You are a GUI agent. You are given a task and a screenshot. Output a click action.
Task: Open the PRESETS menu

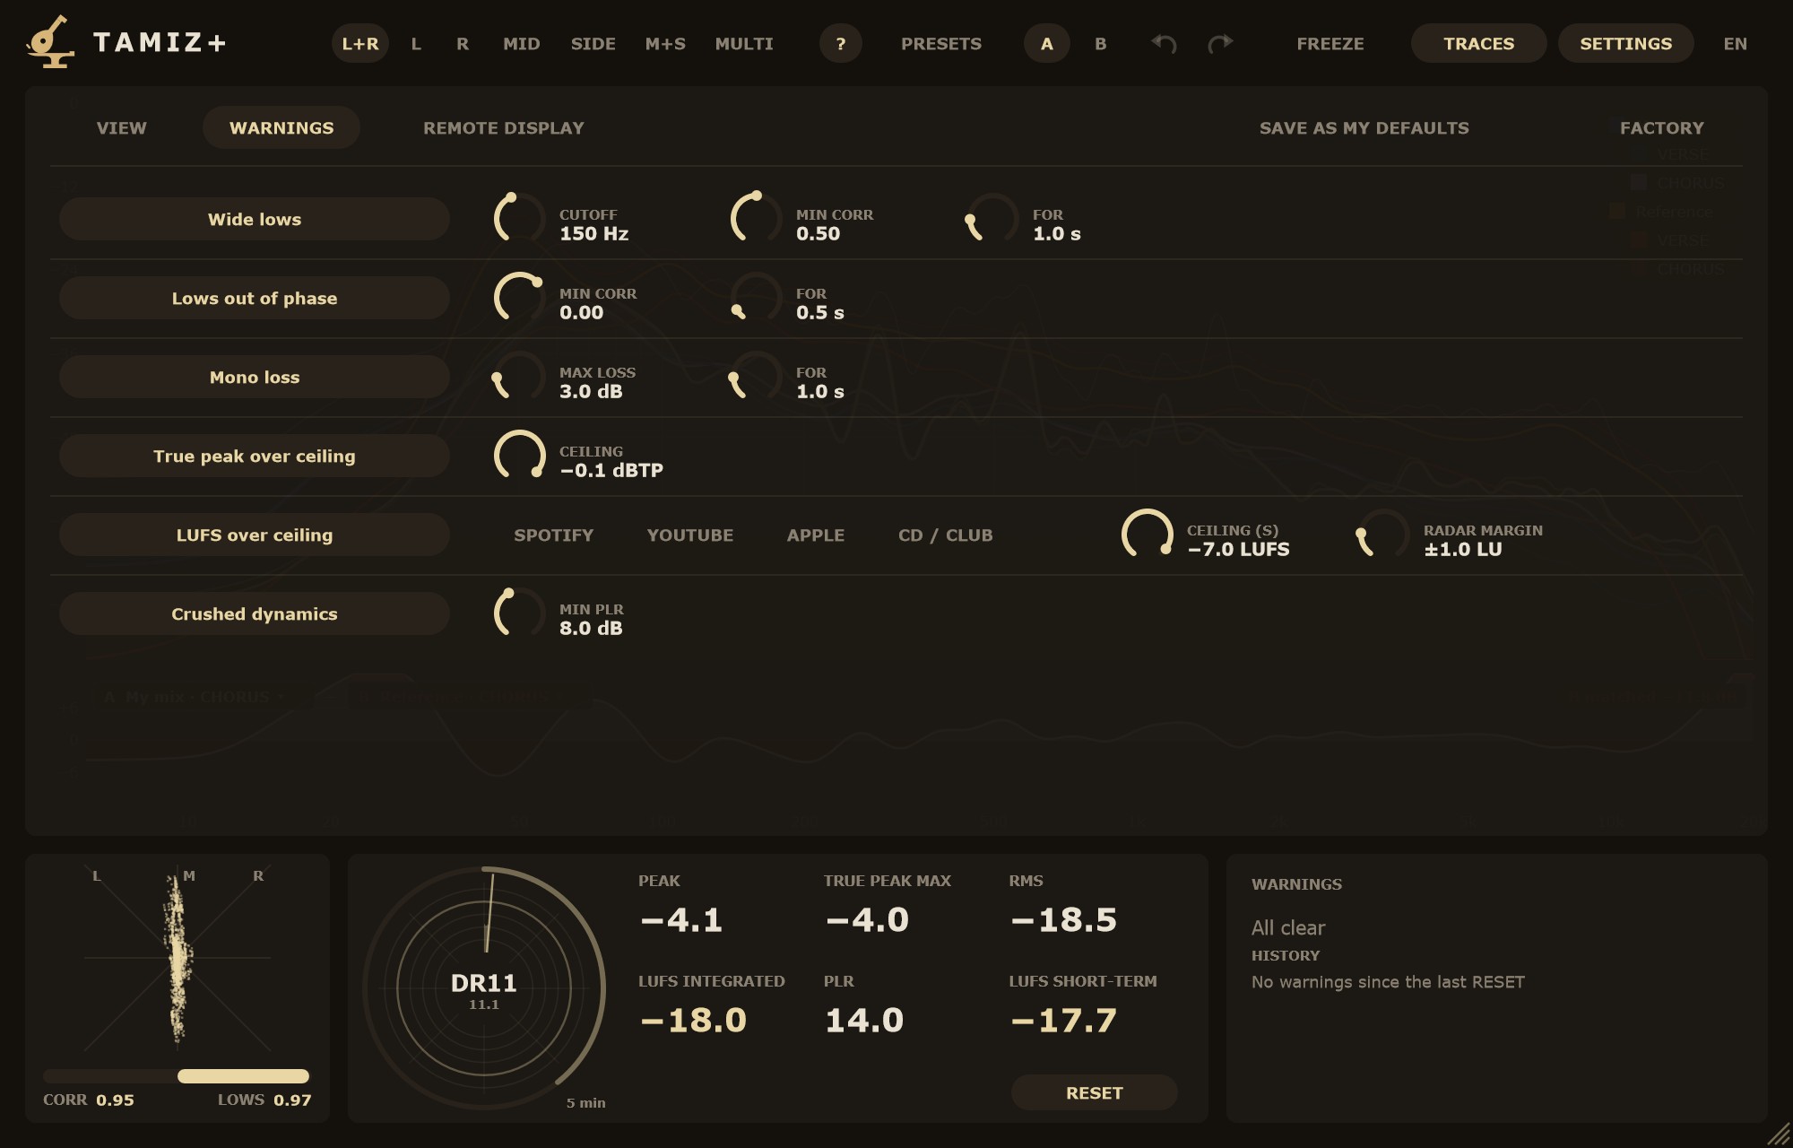tap(941, 43)
